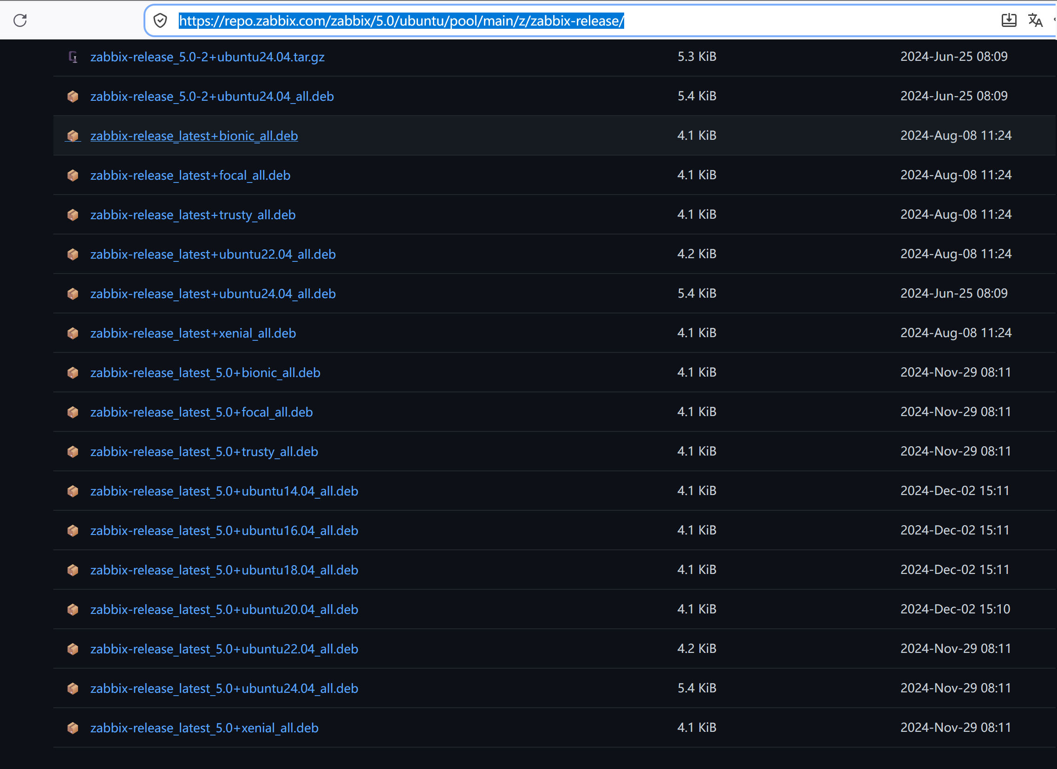Download zabbix-release_latest+ubuntu22.04_all.deb
Viewport: 1057px width, 769px height.
click(213, 254)
